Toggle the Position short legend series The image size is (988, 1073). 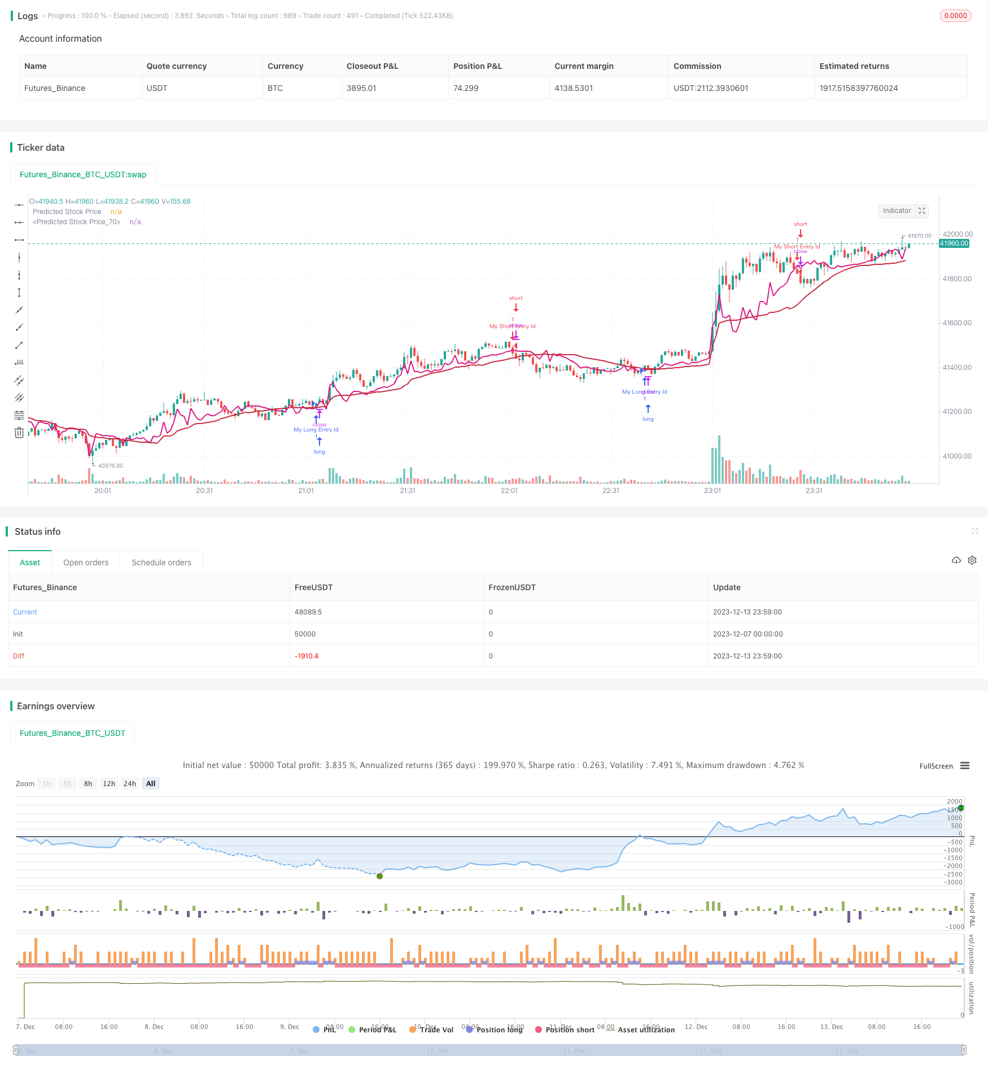click(565, 1030)
